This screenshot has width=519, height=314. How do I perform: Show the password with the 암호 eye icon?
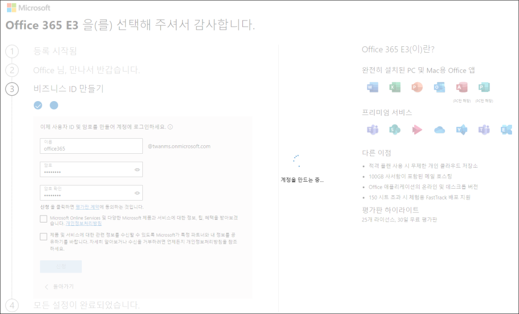point(137,169)
